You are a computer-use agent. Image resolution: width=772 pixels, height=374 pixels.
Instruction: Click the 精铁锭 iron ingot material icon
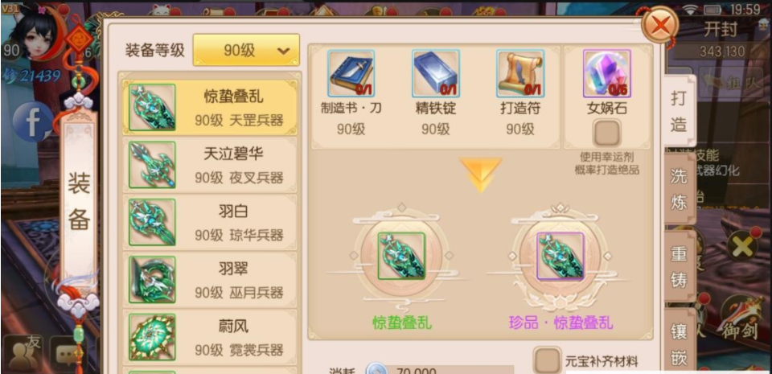coord(436,73)
